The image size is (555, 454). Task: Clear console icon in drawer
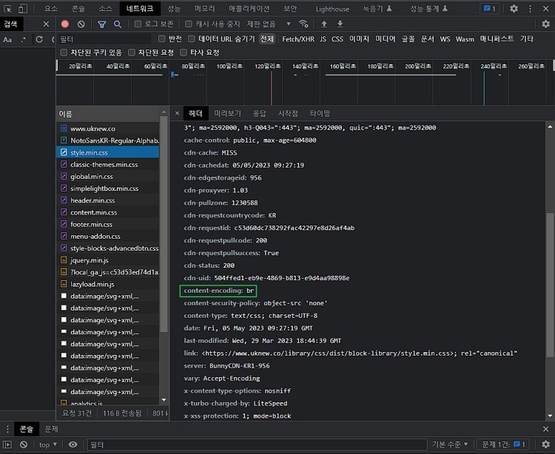(24, 444)
